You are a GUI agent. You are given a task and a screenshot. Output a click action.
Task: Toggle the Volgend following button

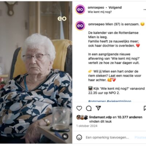point(115,8)
